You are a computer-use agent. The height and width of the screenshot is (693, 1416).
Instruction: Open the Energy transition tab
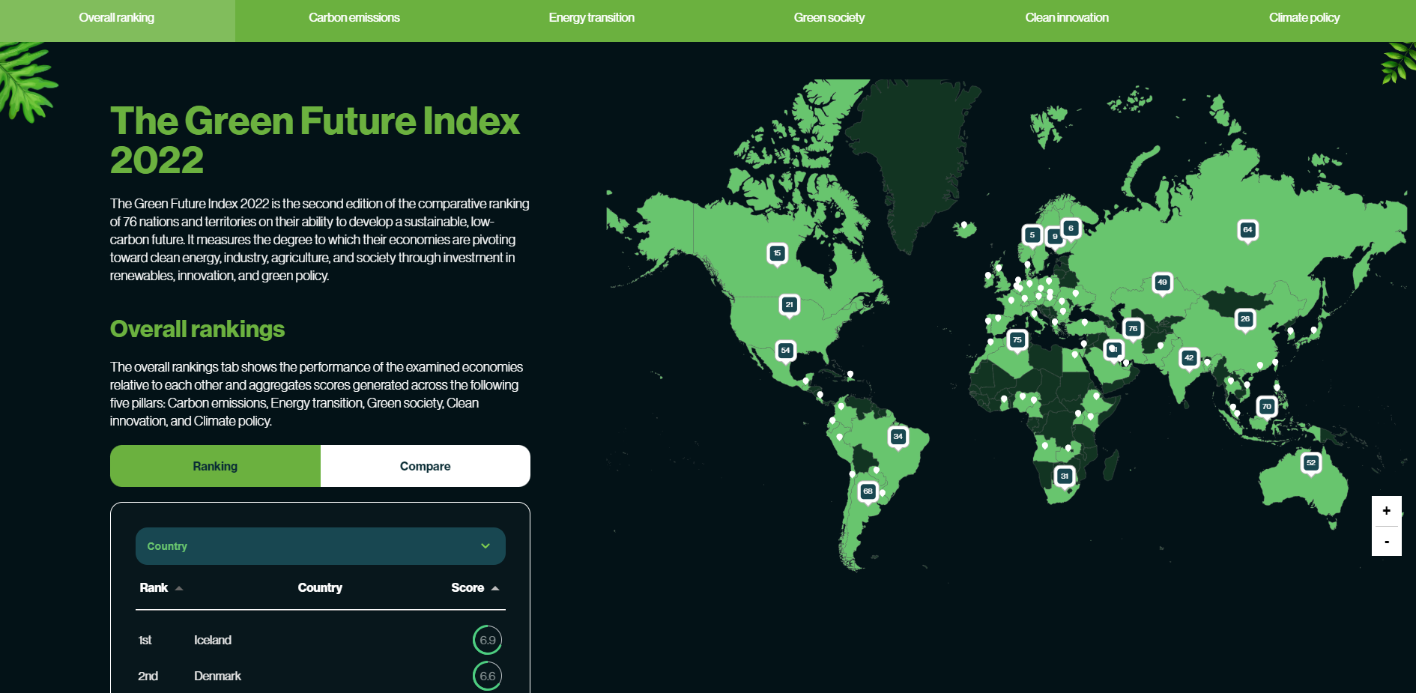[591, 18]
